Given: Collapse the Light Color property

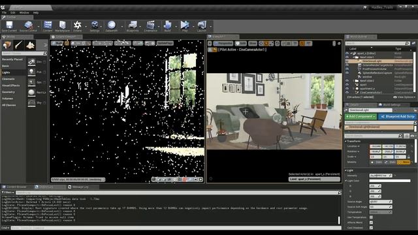Looking at the screenshot, I should coord(346,181).
